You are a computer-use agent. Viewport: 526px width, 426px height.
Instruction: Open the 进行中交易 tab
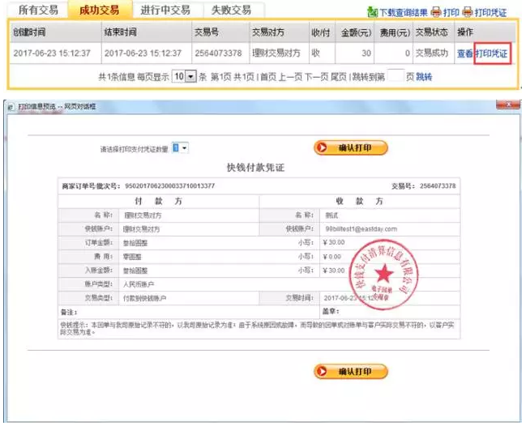tap(165, 10)
